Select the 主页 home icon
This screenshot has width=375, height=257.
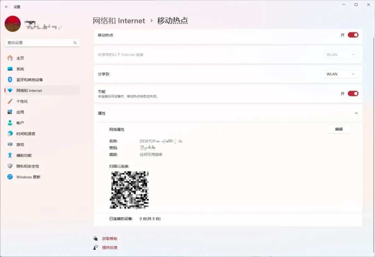point(10,58)
